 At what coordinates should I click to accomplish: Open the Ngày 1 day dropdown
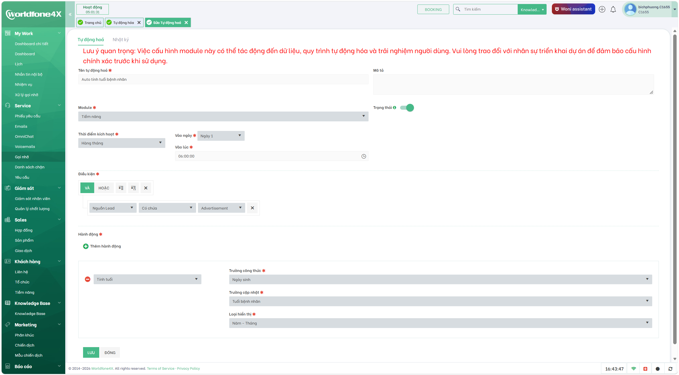pyautogui.click(x=221, y=136)
